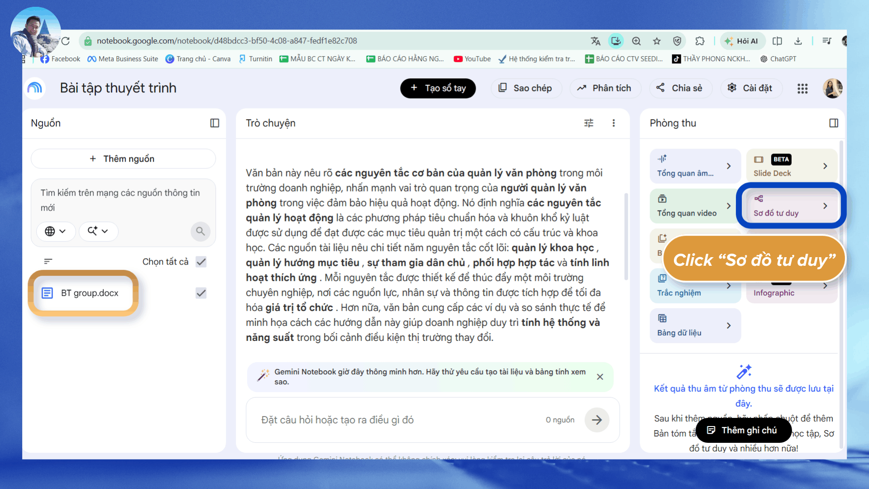
Task: Click the browser address bar URL
Action: click(227, 41)
